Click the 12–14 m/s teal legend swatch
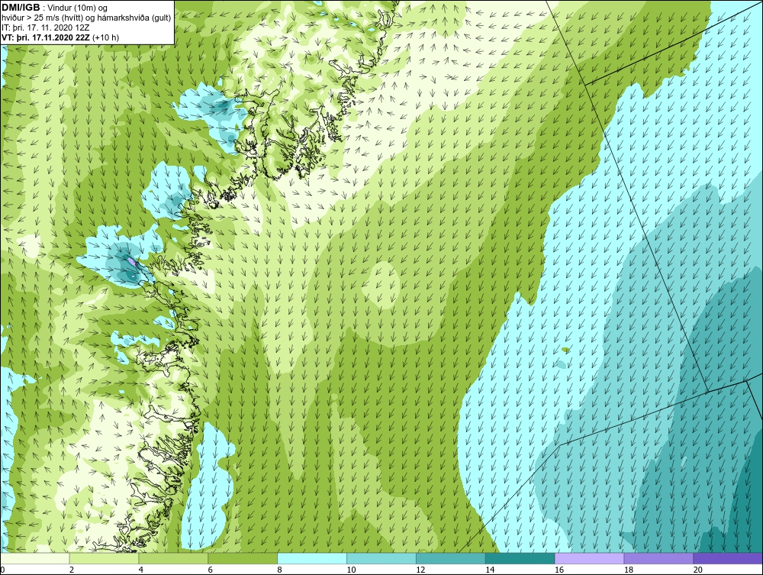The height and width of the screenshot is (575, 763). 451,558
